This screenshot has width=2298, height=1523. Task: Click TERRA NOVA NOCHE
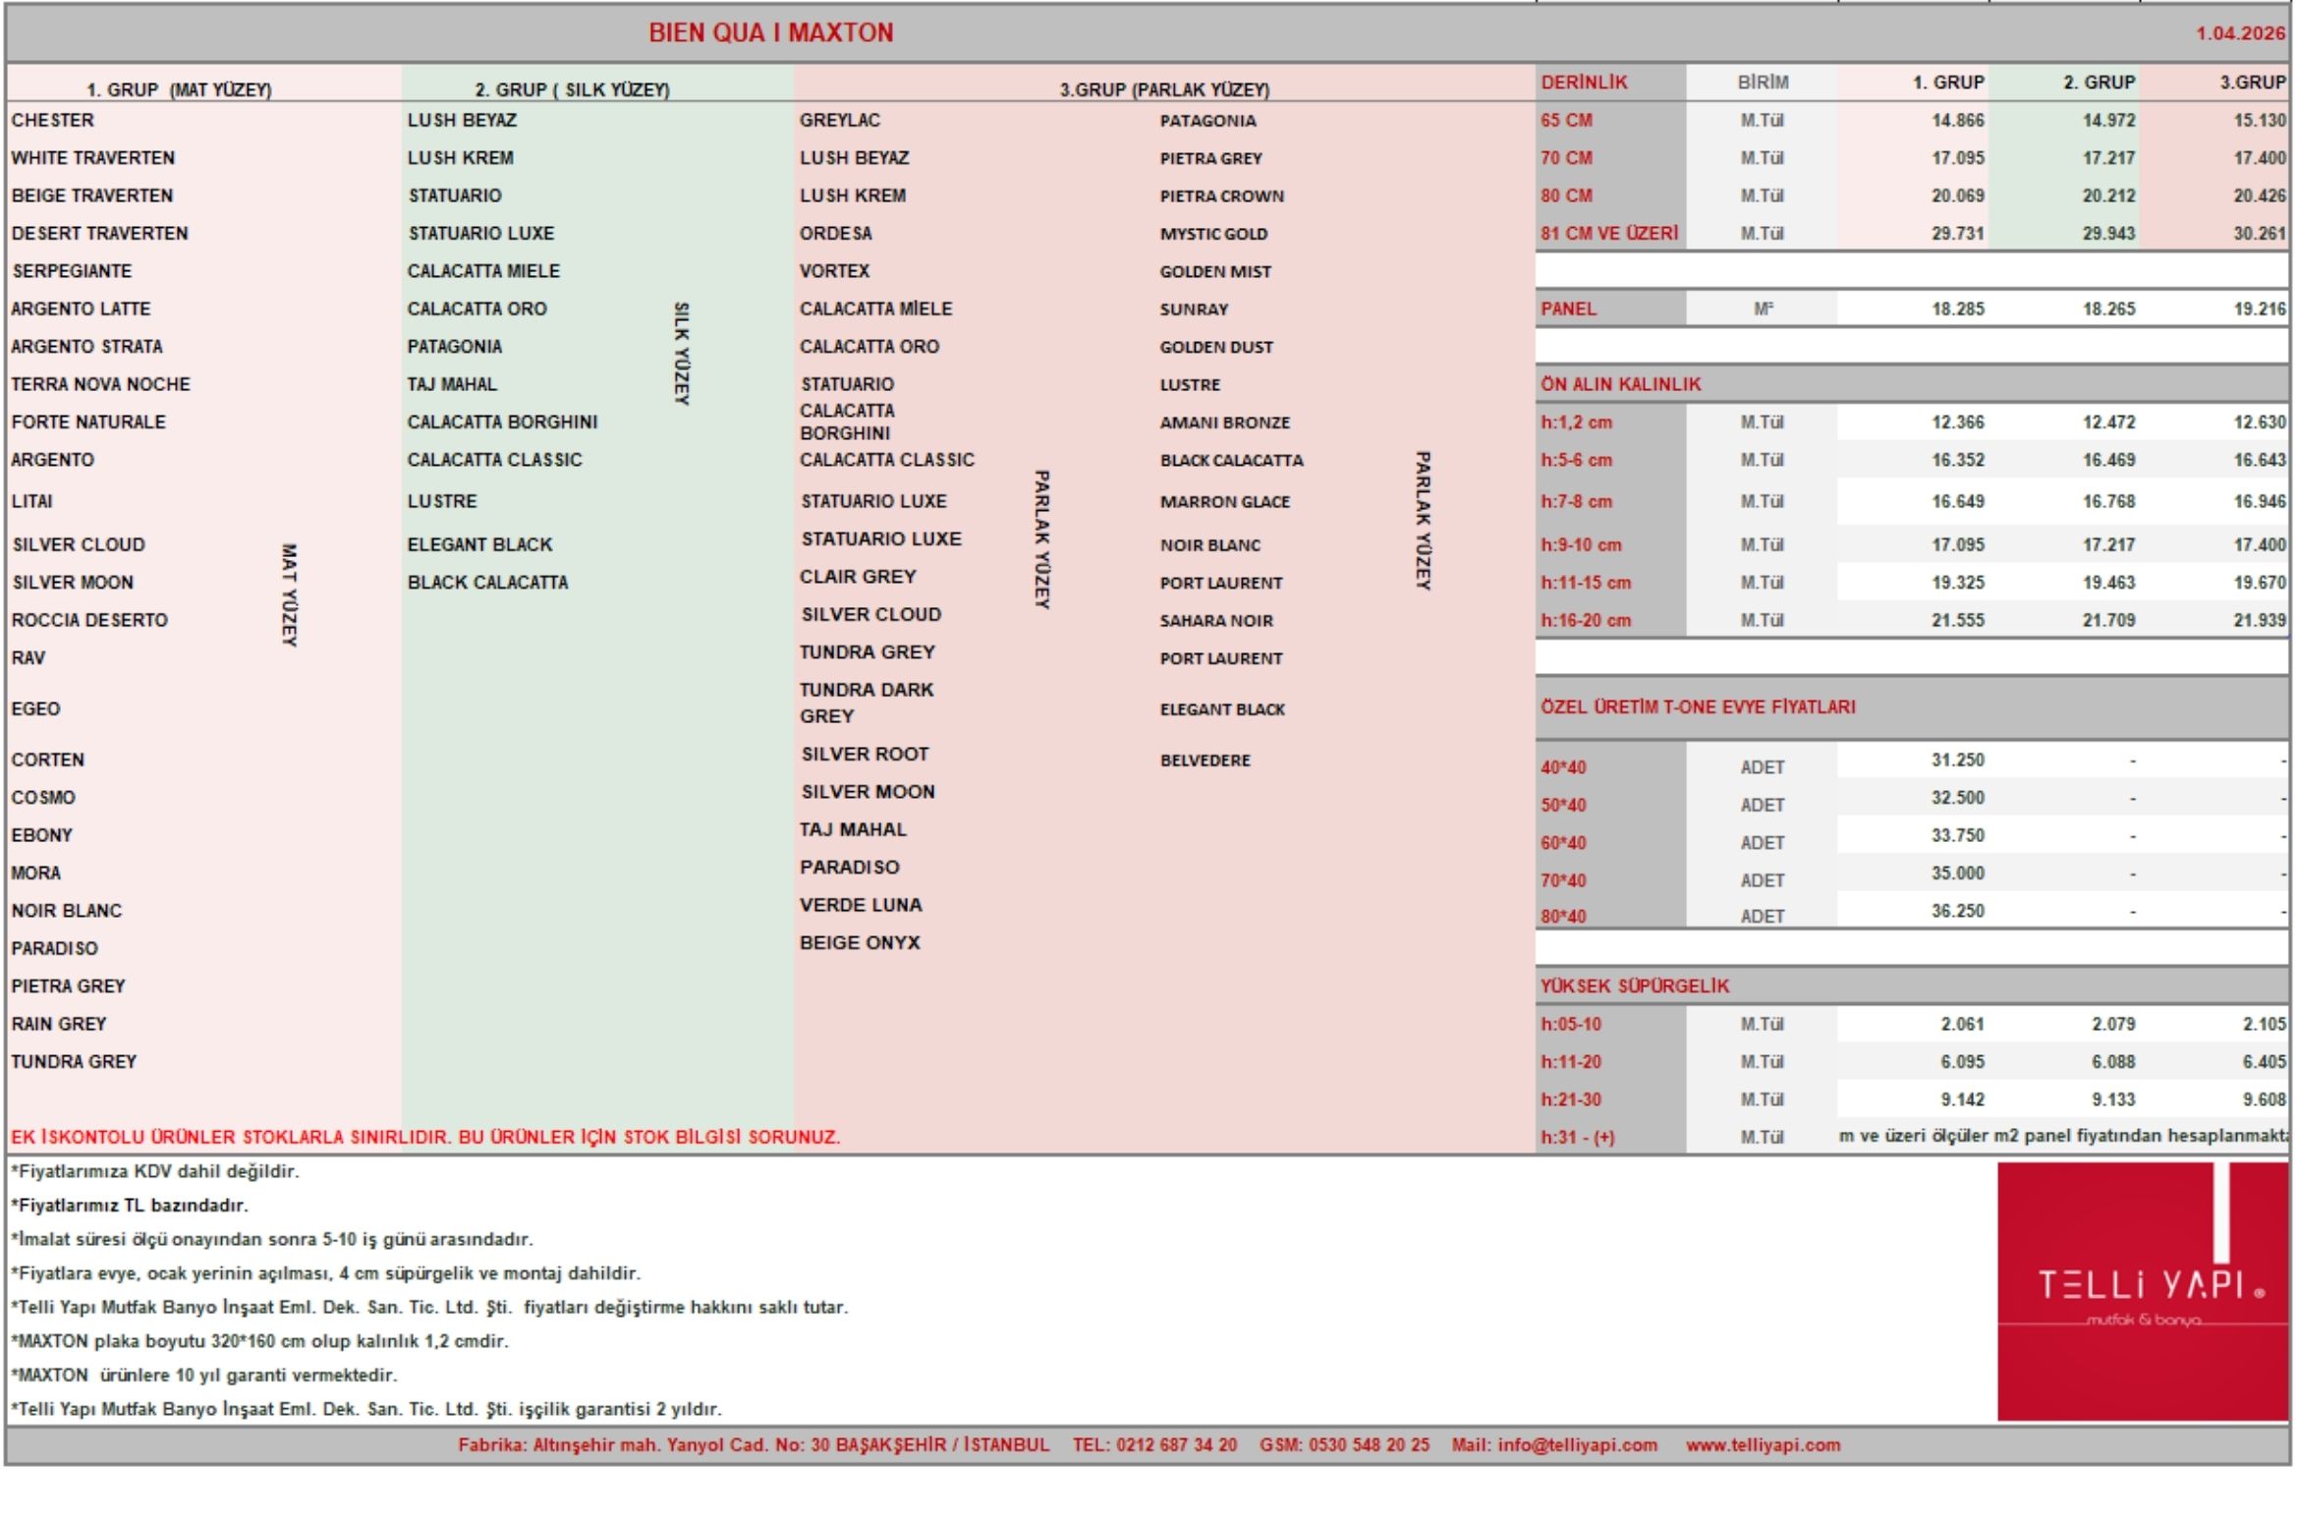pos(100,384)
